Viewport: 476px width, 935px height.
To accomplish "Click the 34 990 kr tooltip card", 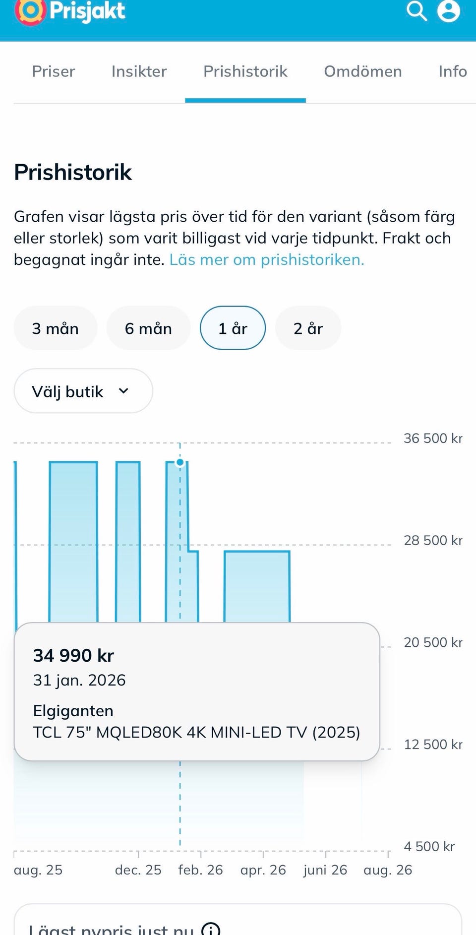I will (x=197, y=691).
